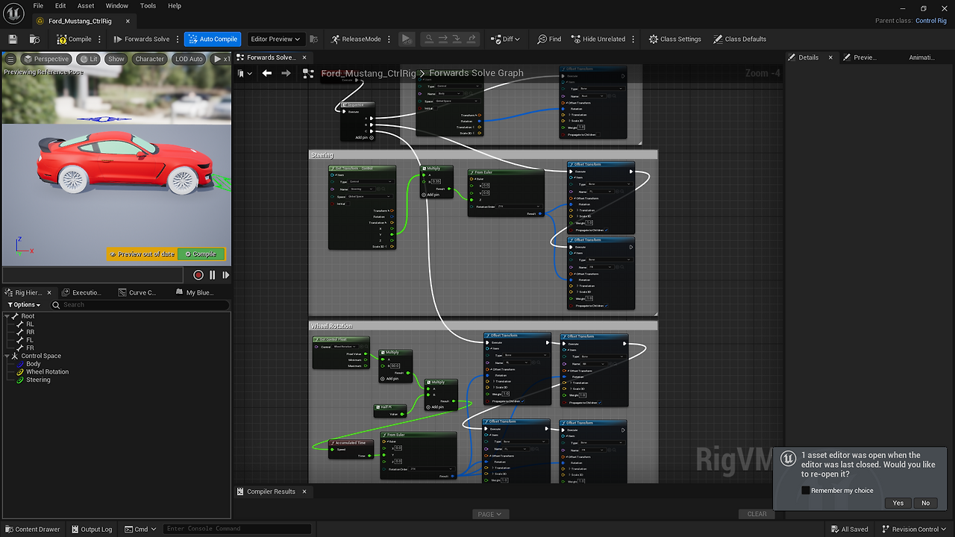Click the green Compile button in the viewport

[201, 254]
